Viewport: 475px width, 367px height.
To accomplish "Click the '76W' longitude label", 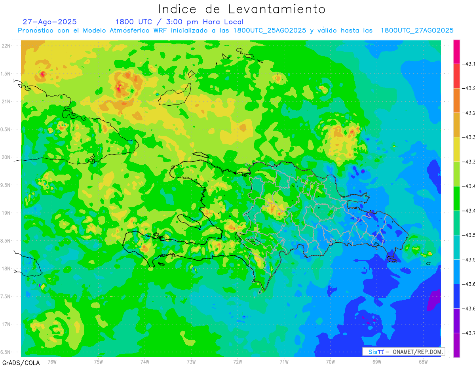I will (52, 361).
